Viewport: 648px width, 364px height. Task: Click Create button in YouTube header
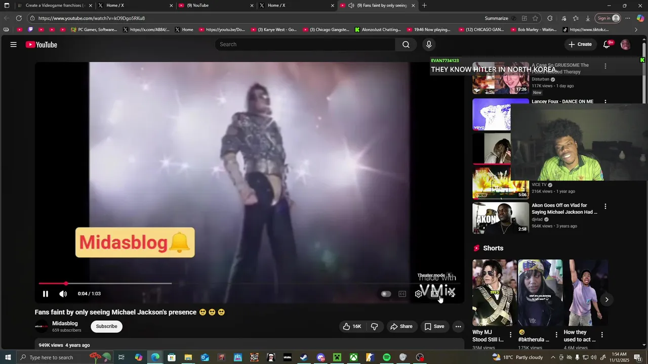(580, 44)
